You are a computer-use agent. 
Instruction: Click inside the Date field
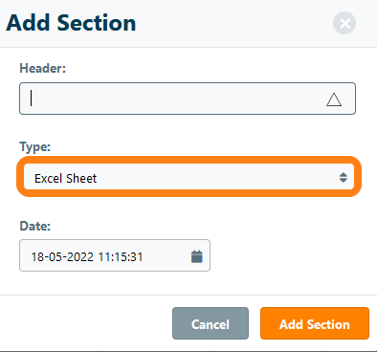(115, 255)
